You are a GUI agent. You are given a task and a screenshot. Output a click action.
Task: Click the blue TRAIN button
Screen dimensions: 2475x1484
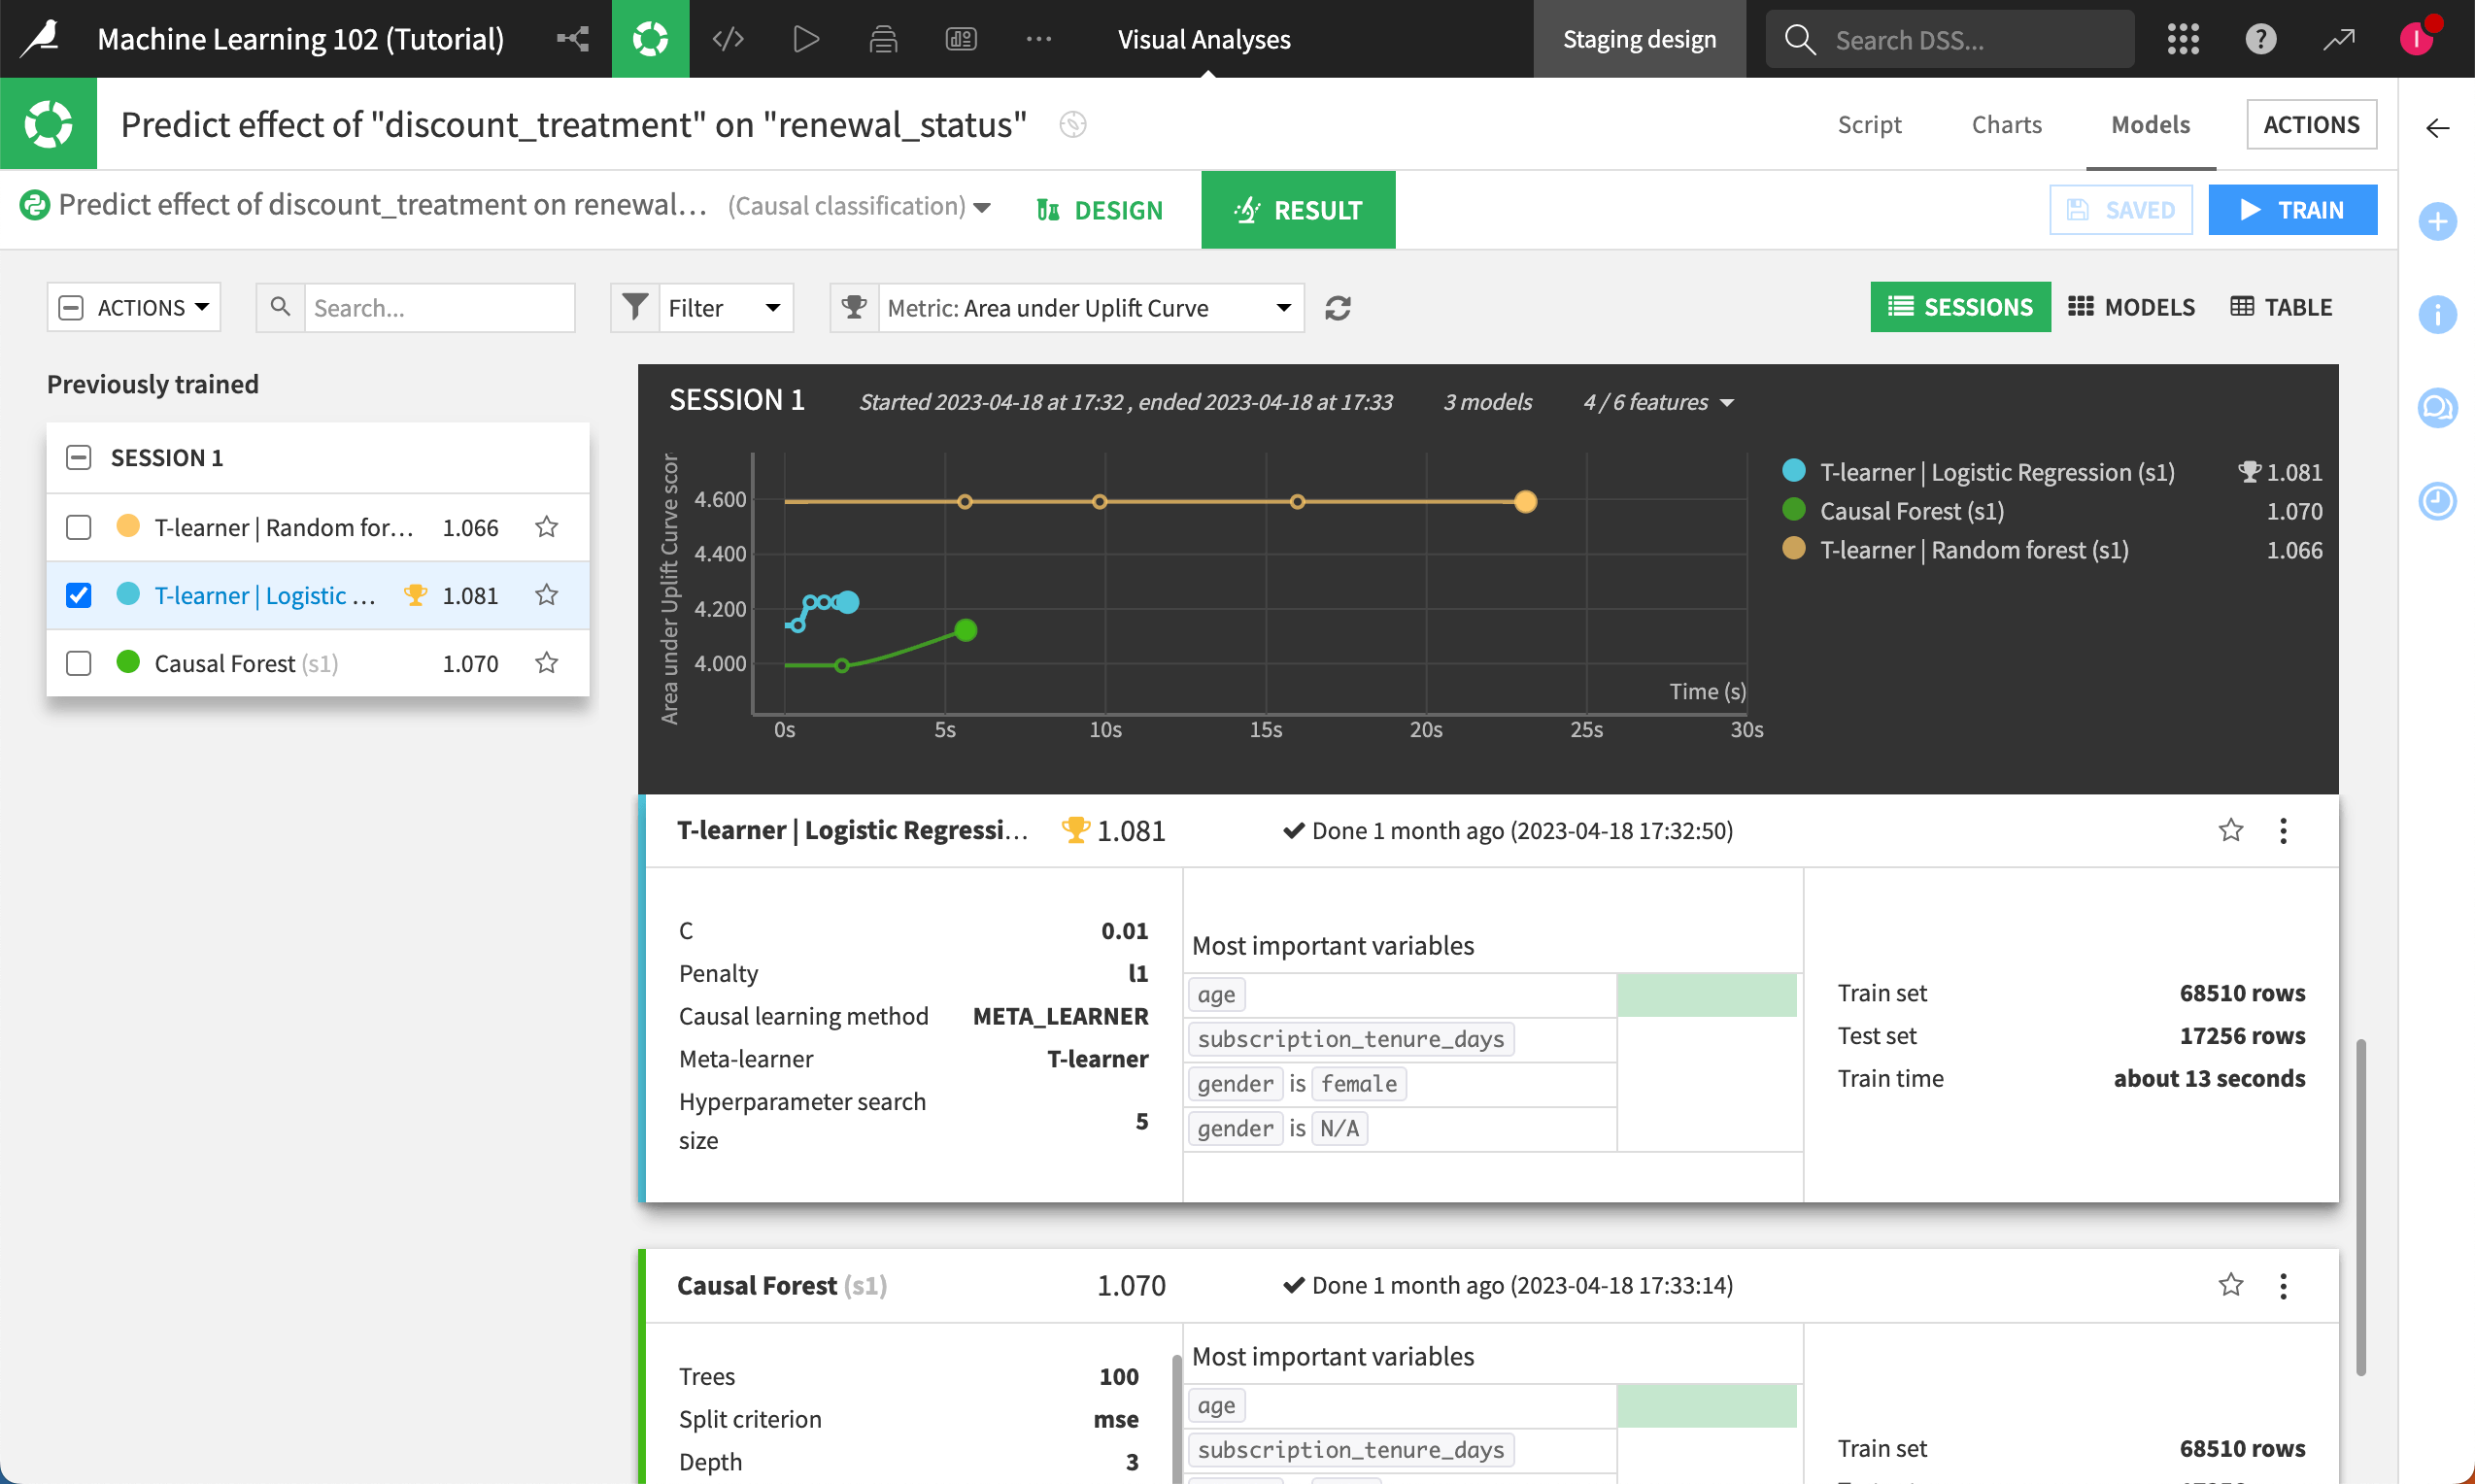2291,210
